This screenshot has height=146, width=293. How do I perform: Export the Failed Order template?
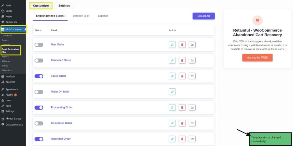click(192, 76)
